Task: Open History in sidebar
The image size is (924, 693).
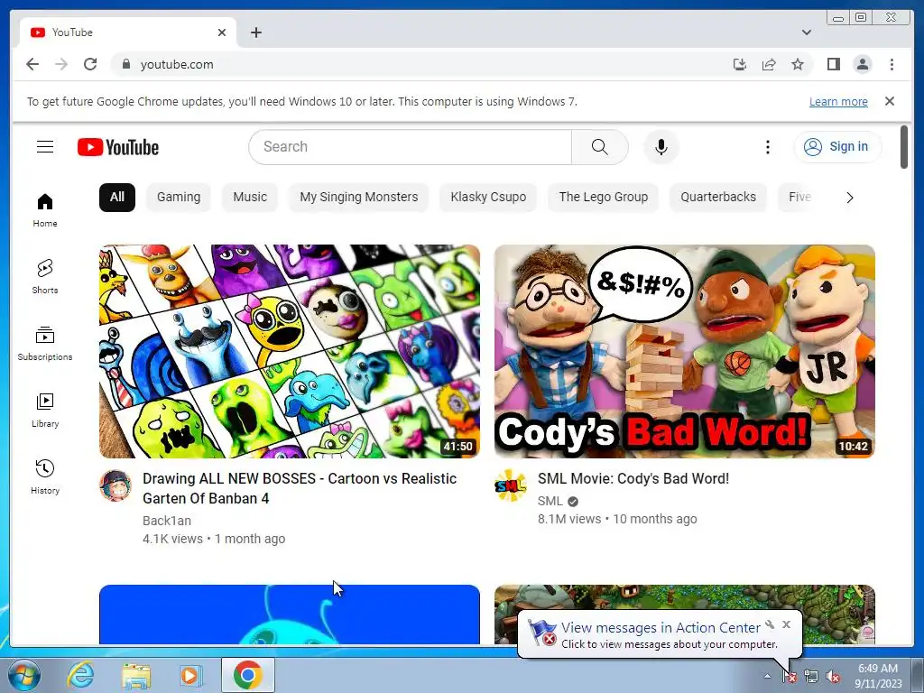Action: pos(45,476)
